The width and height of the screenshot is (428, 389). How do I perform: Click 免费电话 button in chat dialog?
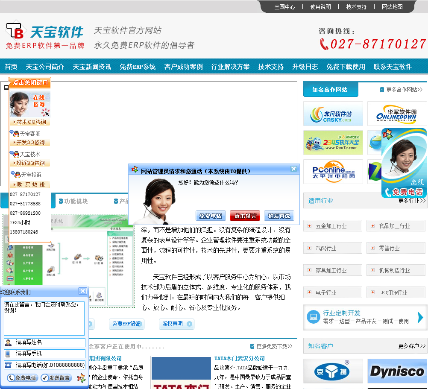pos(211,216)
